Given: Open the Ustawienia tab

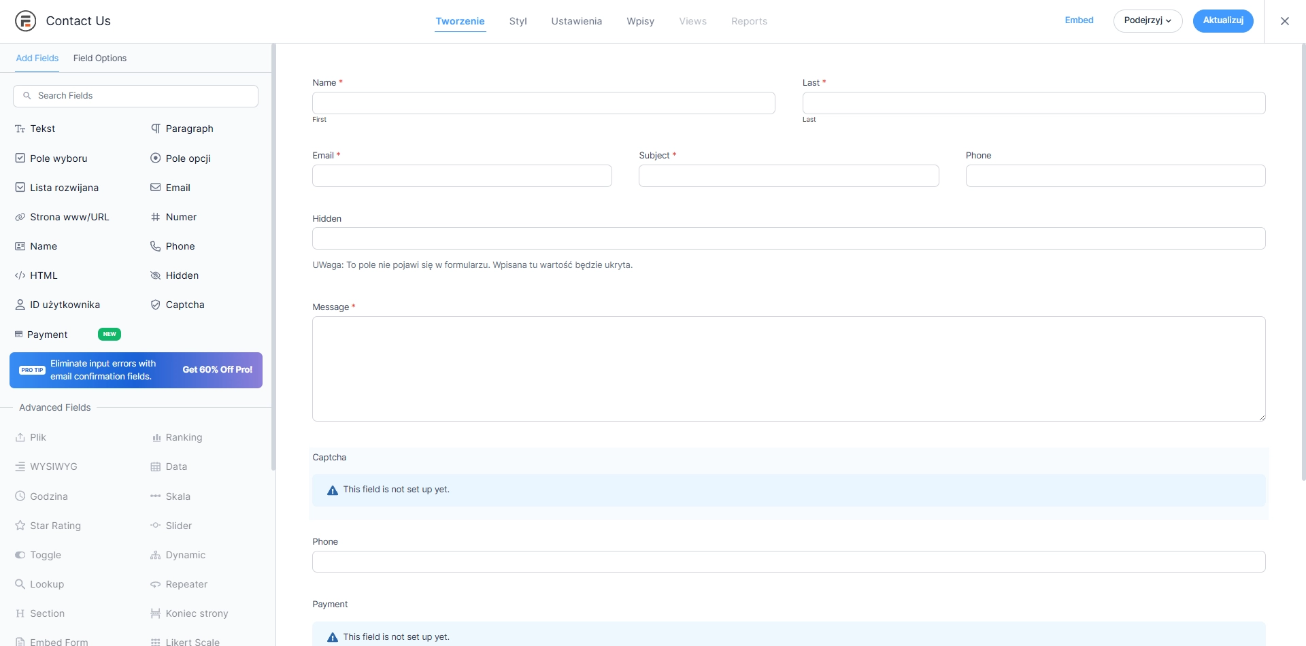Looking at the screenshot, I should pyautogui.click(x=577, y=21).
